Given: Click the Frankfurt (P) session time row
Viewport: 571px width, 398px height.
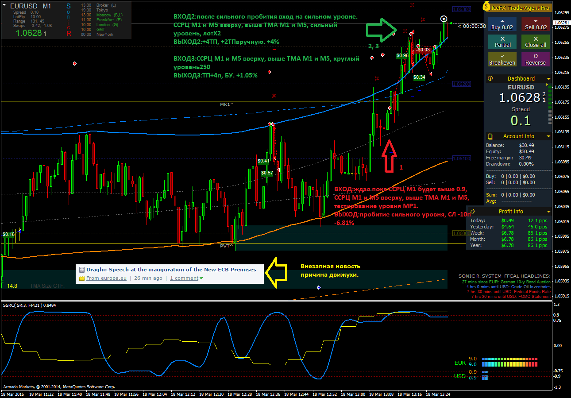Looking at the screenshot, I should [x=102, y=20].
